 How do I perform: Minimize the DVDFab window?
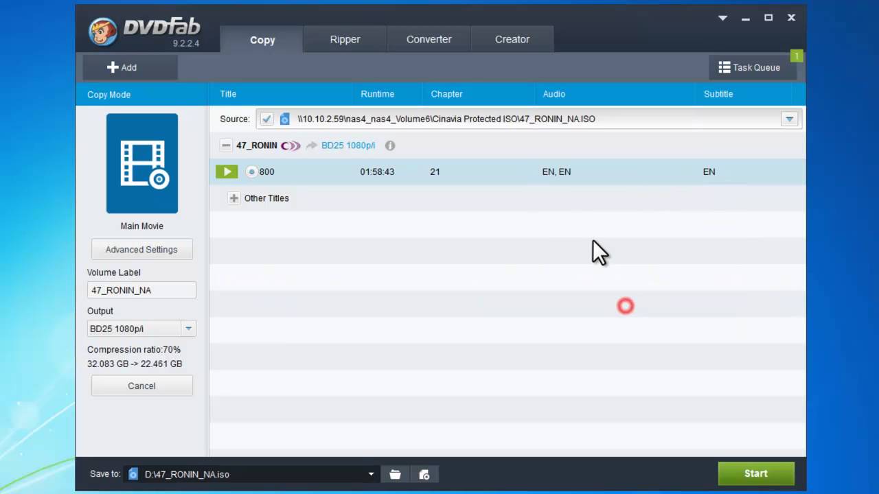(746, 18)
